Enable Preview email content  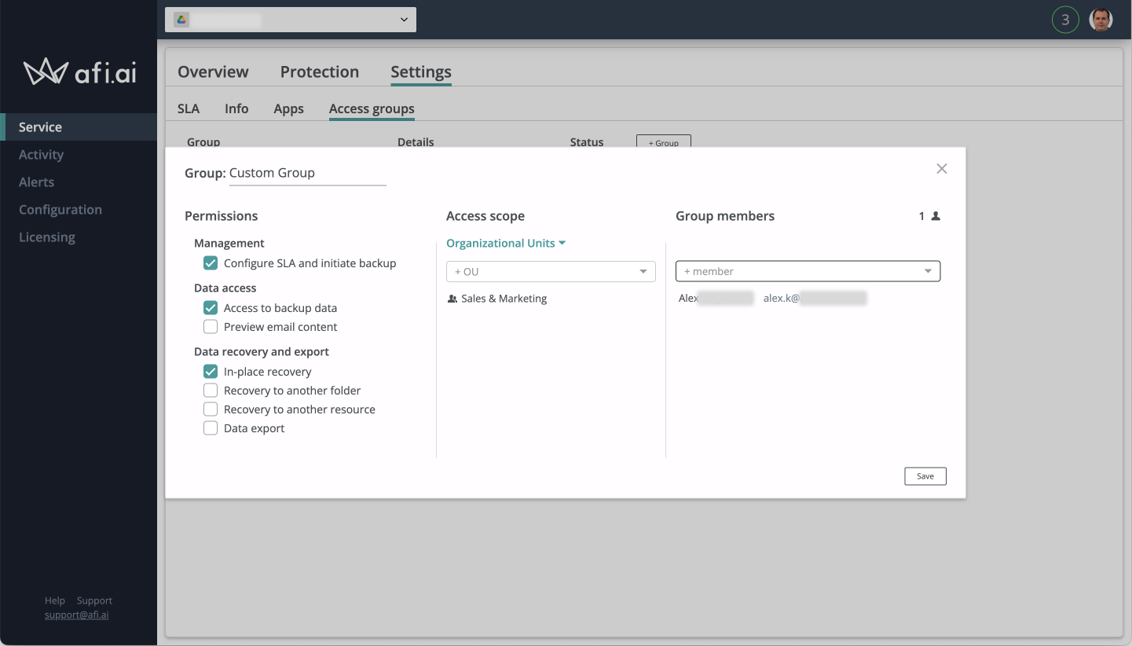[x=210, y=326]
